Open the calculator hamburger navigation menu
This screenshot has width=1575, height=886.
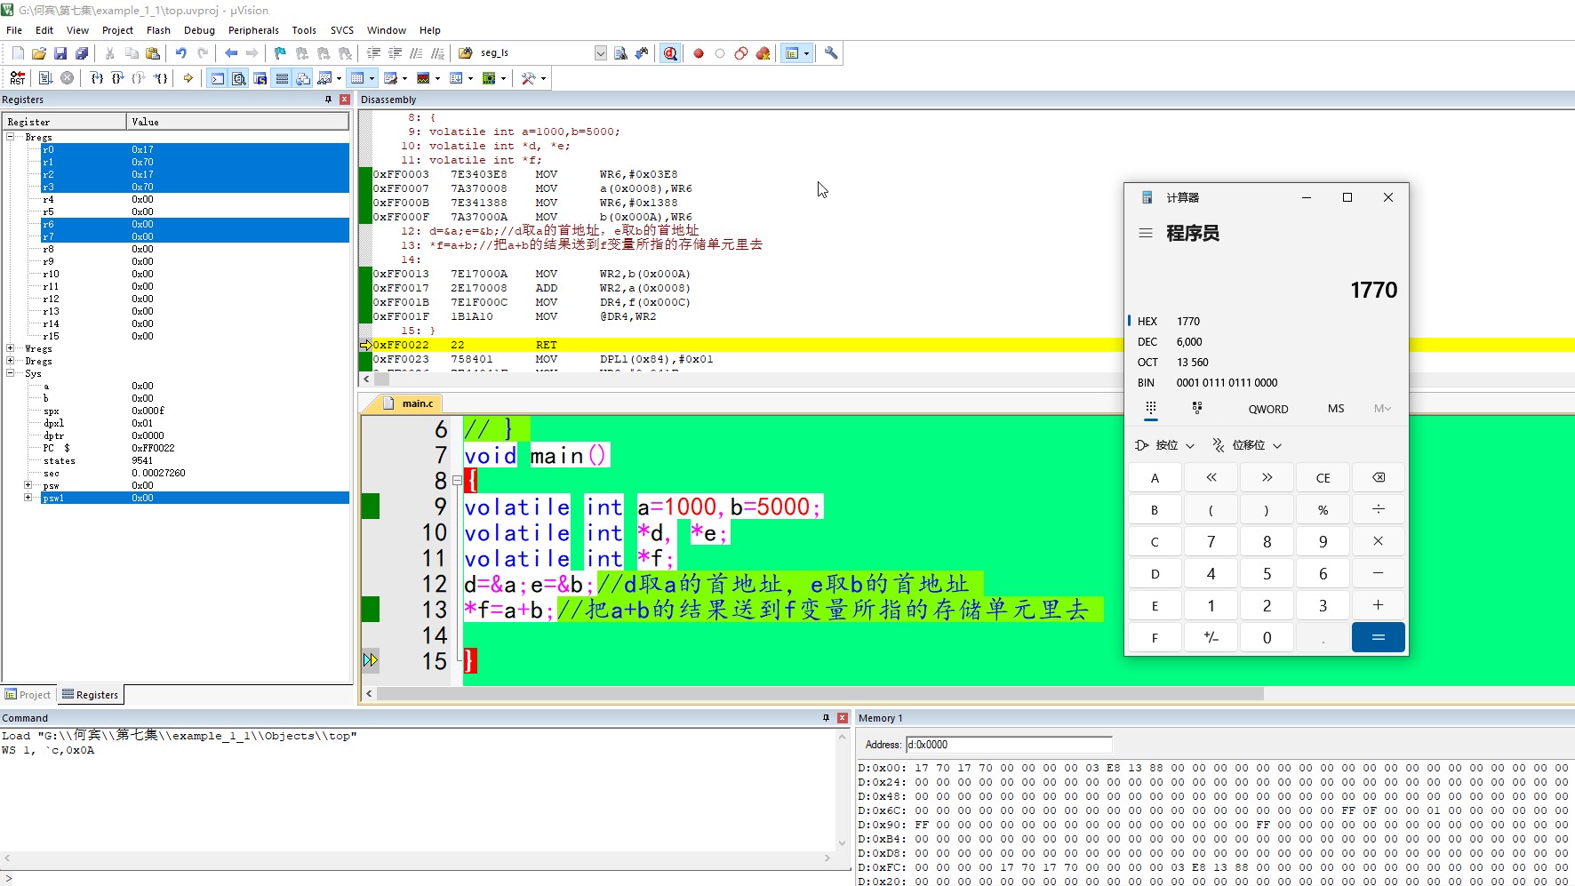pyautogui.click(x=1146, y=233)
